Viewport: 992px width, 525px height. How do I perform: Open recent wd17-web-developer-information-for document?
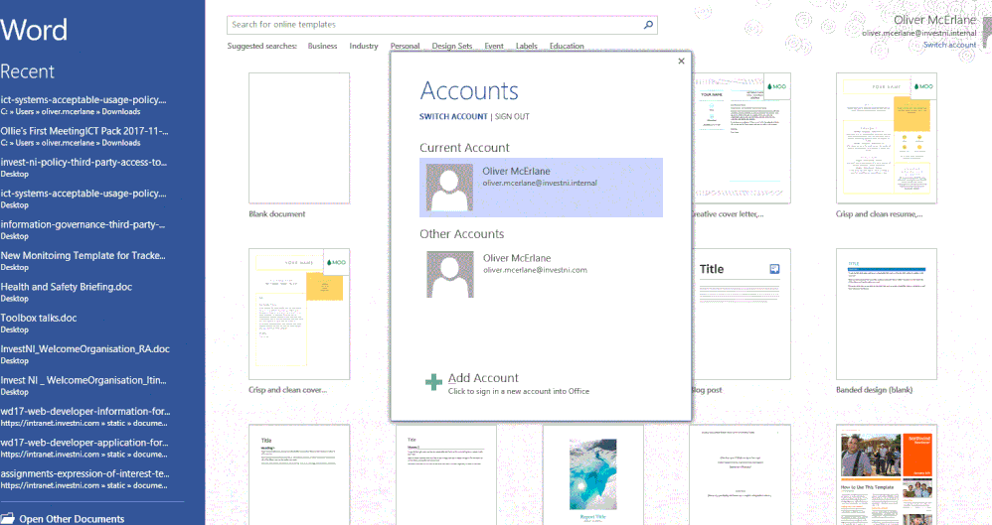tap(84, 417)
